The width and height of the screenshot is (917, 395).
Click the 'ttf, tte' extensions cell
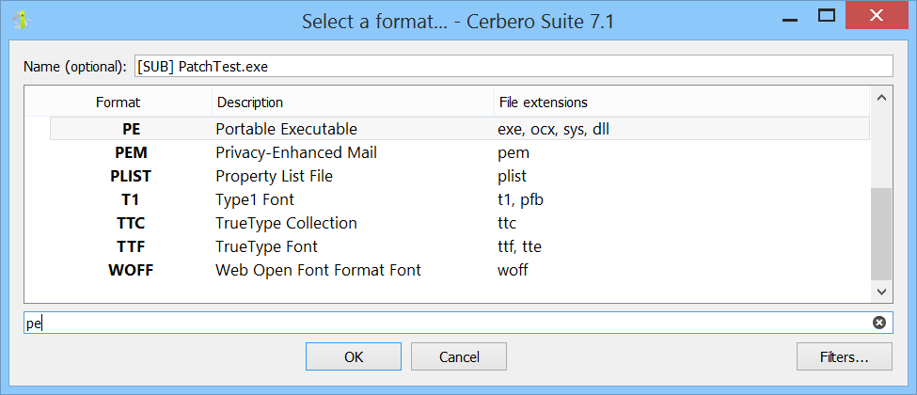519,246
